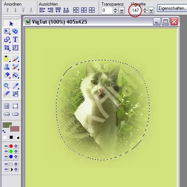Activate the Eraser tool
Screen dimensions: 187x187
(x=7, y=75)
